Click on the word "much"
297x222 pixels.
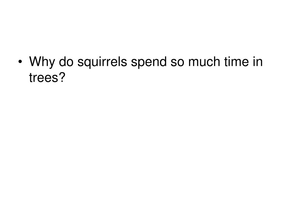pyautogui.click(x=204, y=61)
